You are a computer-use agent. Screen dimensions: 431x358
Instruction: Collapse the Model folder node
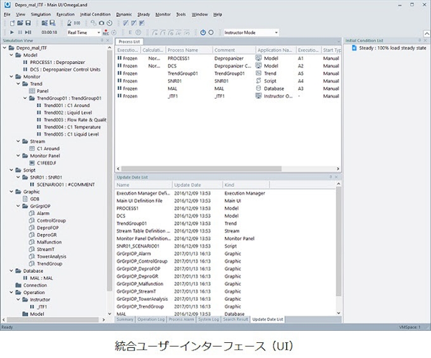[10, 55]
